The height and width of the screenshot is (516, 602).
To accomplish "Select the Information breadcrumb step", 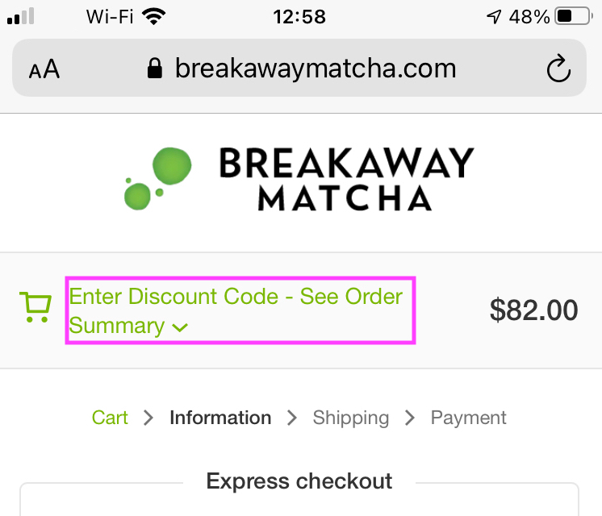I will pos(220,418).
